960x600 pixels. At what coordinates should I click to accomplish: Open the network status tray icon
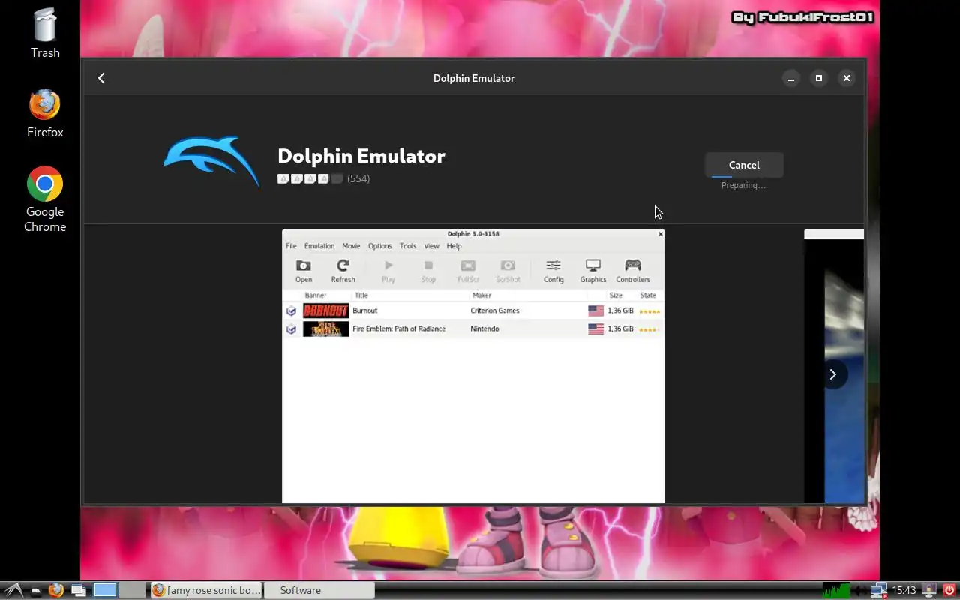coord(878,590)
